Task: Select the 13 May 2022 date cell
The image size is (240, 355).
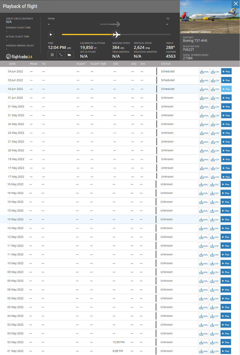Action: point(15,228)
